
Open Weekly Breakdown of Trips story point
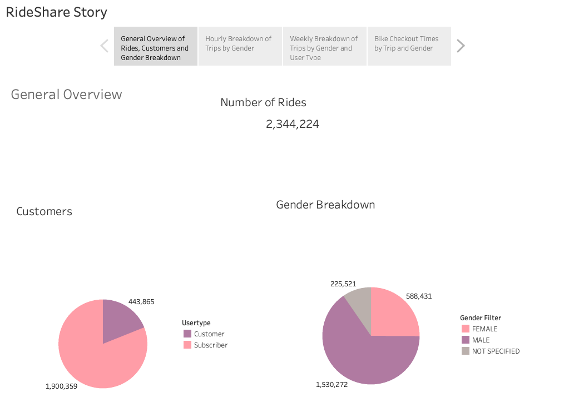(x=324, y=46)
